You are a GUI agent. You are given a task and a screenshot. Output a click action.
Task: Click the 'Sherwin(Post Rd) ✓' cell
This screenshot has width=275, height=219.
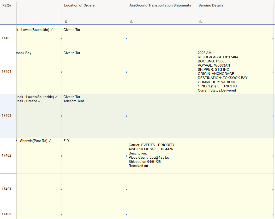click(39, 156)
